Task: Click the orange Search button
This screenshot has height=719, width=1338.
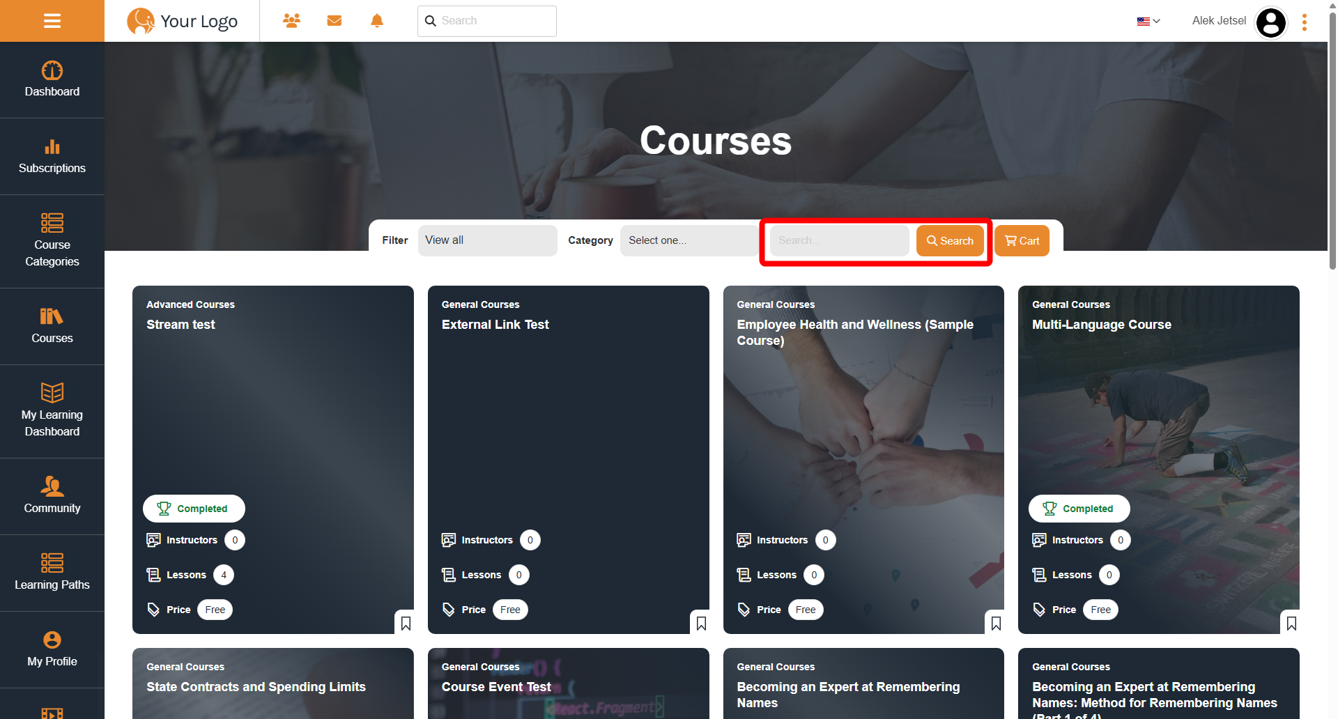Action: pos(949,241)
